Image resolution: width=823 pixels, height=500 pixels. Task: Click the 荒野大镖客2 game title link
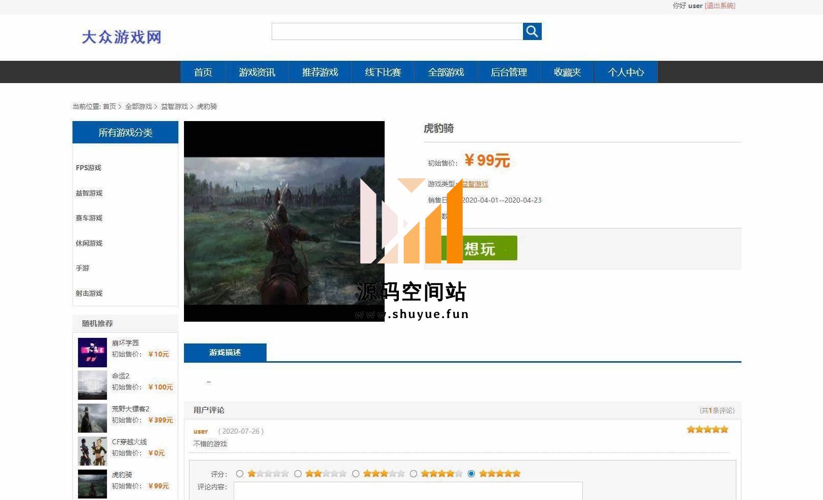click(131, 409)
